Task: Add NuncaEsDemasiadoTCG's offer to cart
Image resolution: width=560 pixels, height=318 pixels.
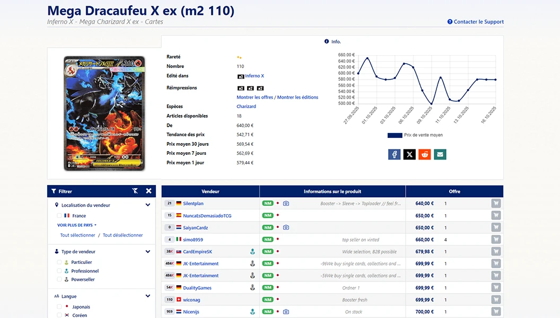Action: pyautogui.click(x=496, y=216)
